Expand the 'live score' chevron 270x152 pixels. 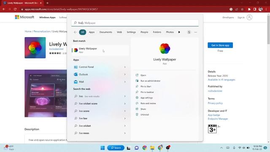(125, 111)
